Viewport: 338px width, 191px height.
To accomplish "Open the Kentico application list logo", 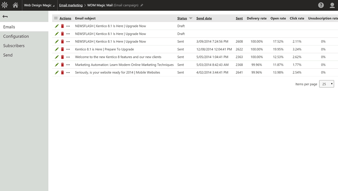I will (5, 5).
